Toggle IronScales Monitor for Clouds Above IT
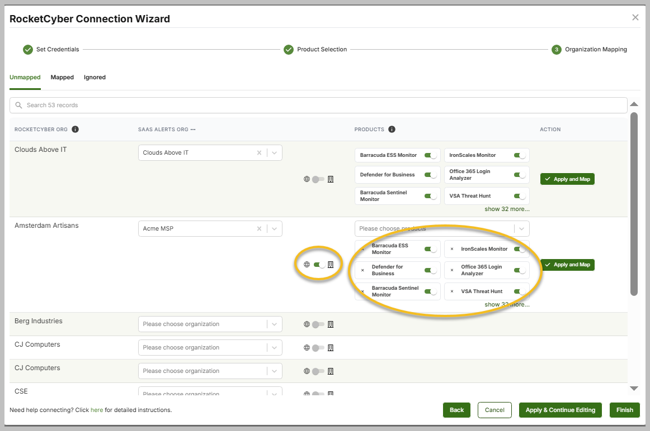This screenshot has height=431, width=650. pyautogui.click(x=520, y=155)
